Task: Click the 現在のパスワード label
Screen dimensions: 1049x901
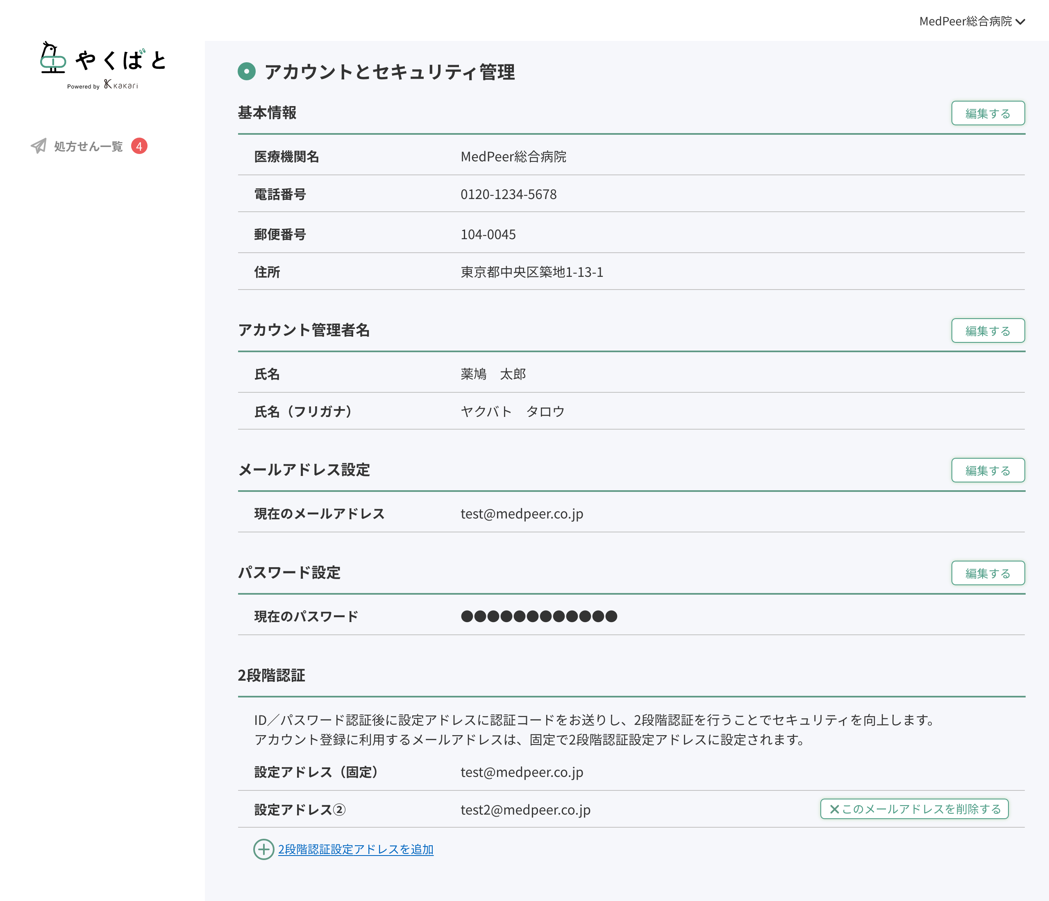Action: (x=306, y=616)
